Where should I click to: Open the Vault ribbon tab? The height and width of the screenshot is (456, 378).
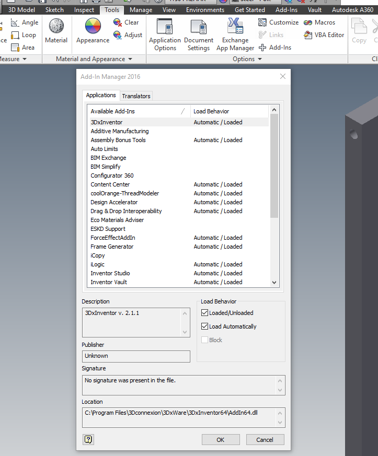click(x=315, y=10)
